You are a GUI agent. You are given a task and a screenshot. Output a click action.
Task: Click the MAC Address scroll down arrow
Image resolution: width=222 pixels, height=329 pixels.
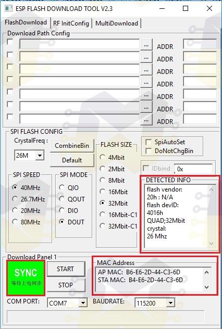(207, 287)
